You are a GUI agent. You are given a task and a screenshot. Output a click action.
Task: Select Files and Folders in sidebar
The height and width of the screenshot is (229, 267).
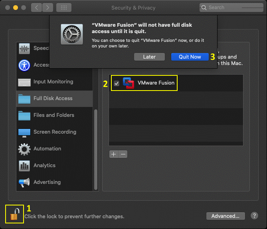point(53,115)
